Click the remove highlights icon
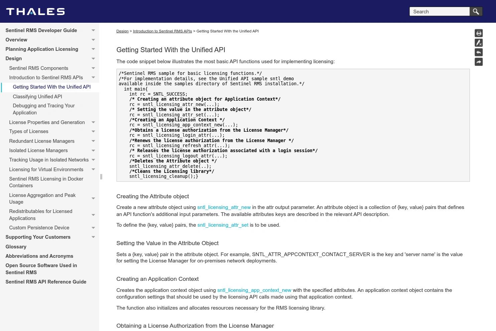 coord(479,43)
